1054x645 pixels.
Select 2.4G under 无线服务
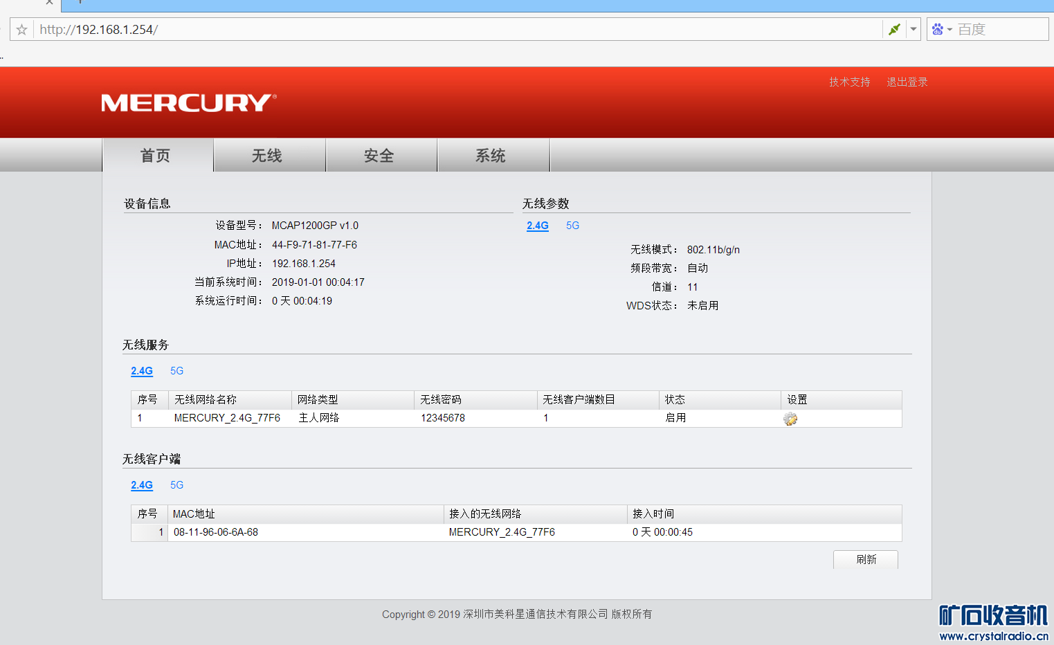142,371
